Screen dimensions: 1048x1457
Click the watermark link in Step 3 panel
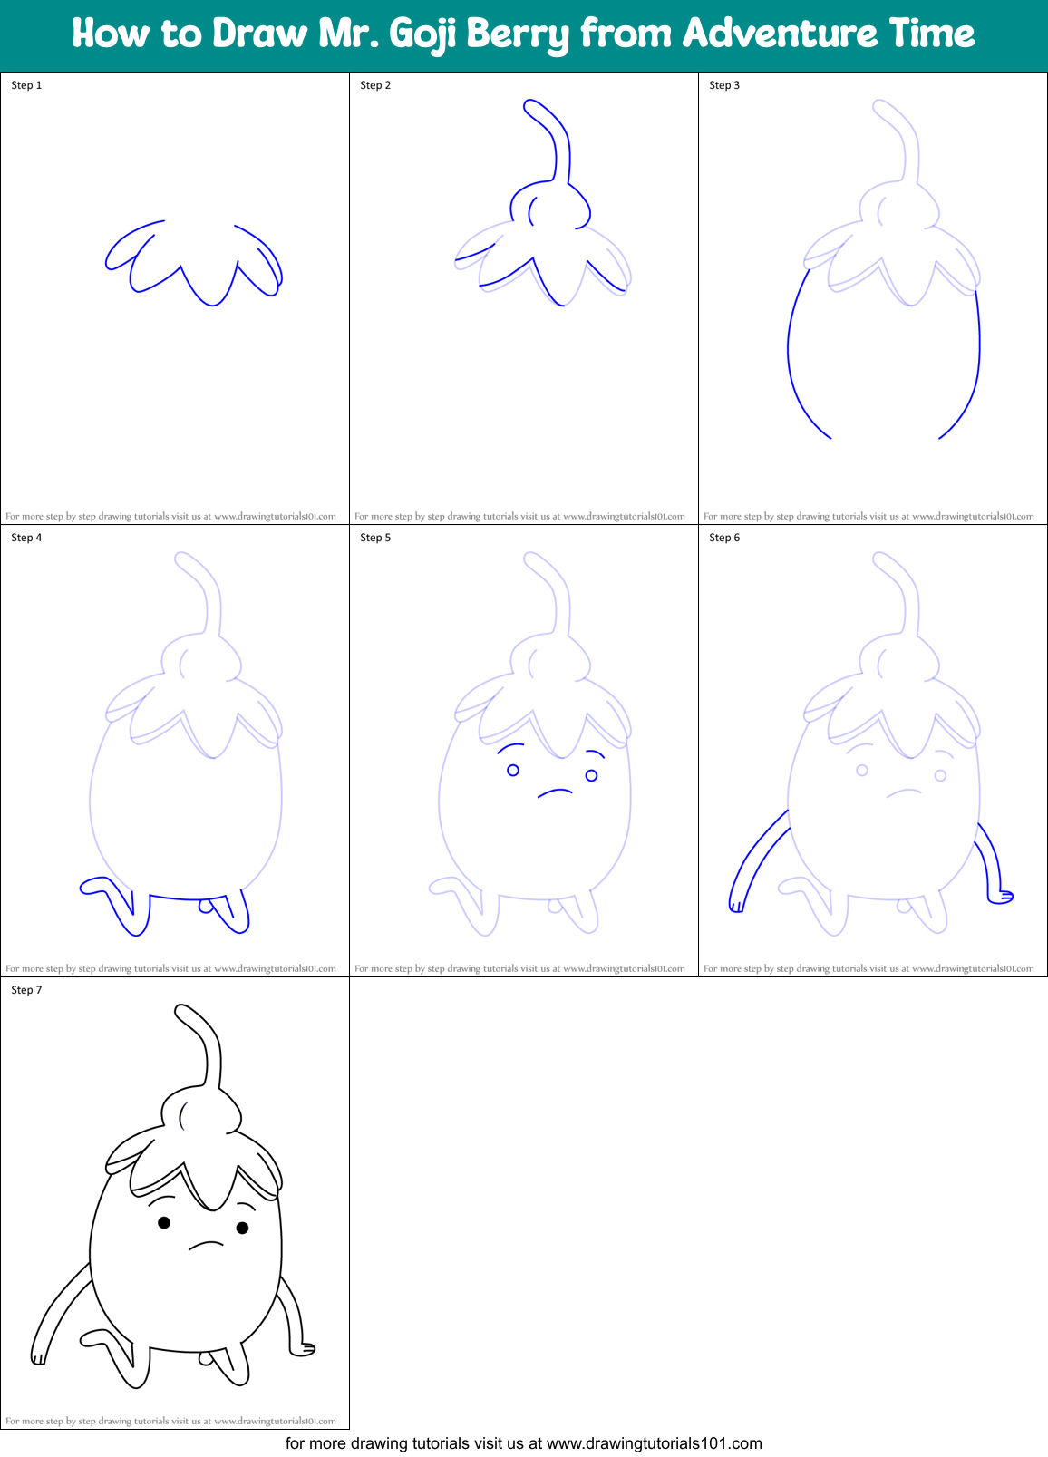pos(868,516)
